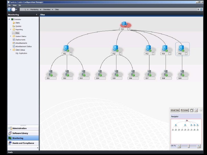This screenshot has width=207, height=155.
Task: Collapse the Navigator panel with chevron
Action: tap(201, 110)
